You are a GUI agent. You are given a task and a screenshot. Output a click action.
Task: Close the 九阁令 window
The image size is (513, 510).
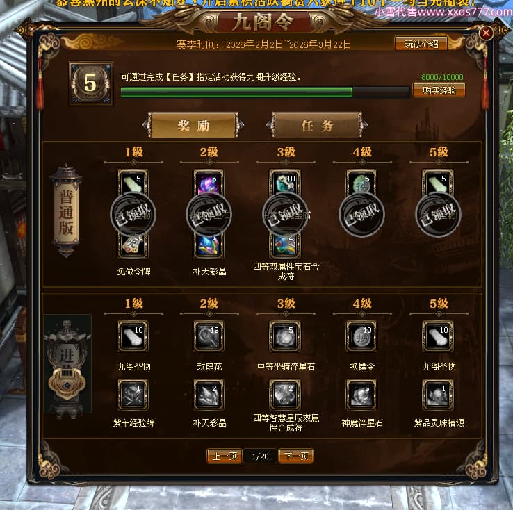pos(486,33)
